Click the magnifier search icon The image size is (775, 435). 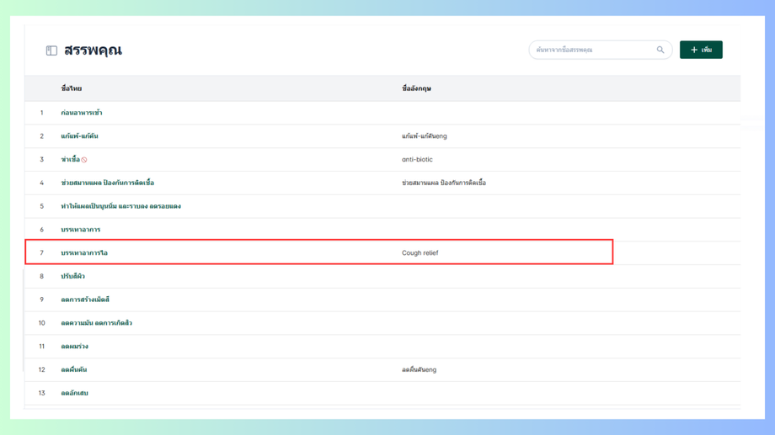[x=660, y=50]
